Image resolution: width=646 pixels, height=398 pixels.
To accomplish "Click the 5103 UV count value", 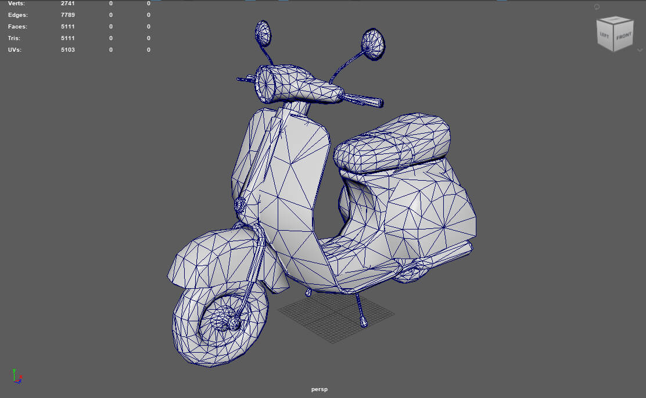I will [68, 49].
